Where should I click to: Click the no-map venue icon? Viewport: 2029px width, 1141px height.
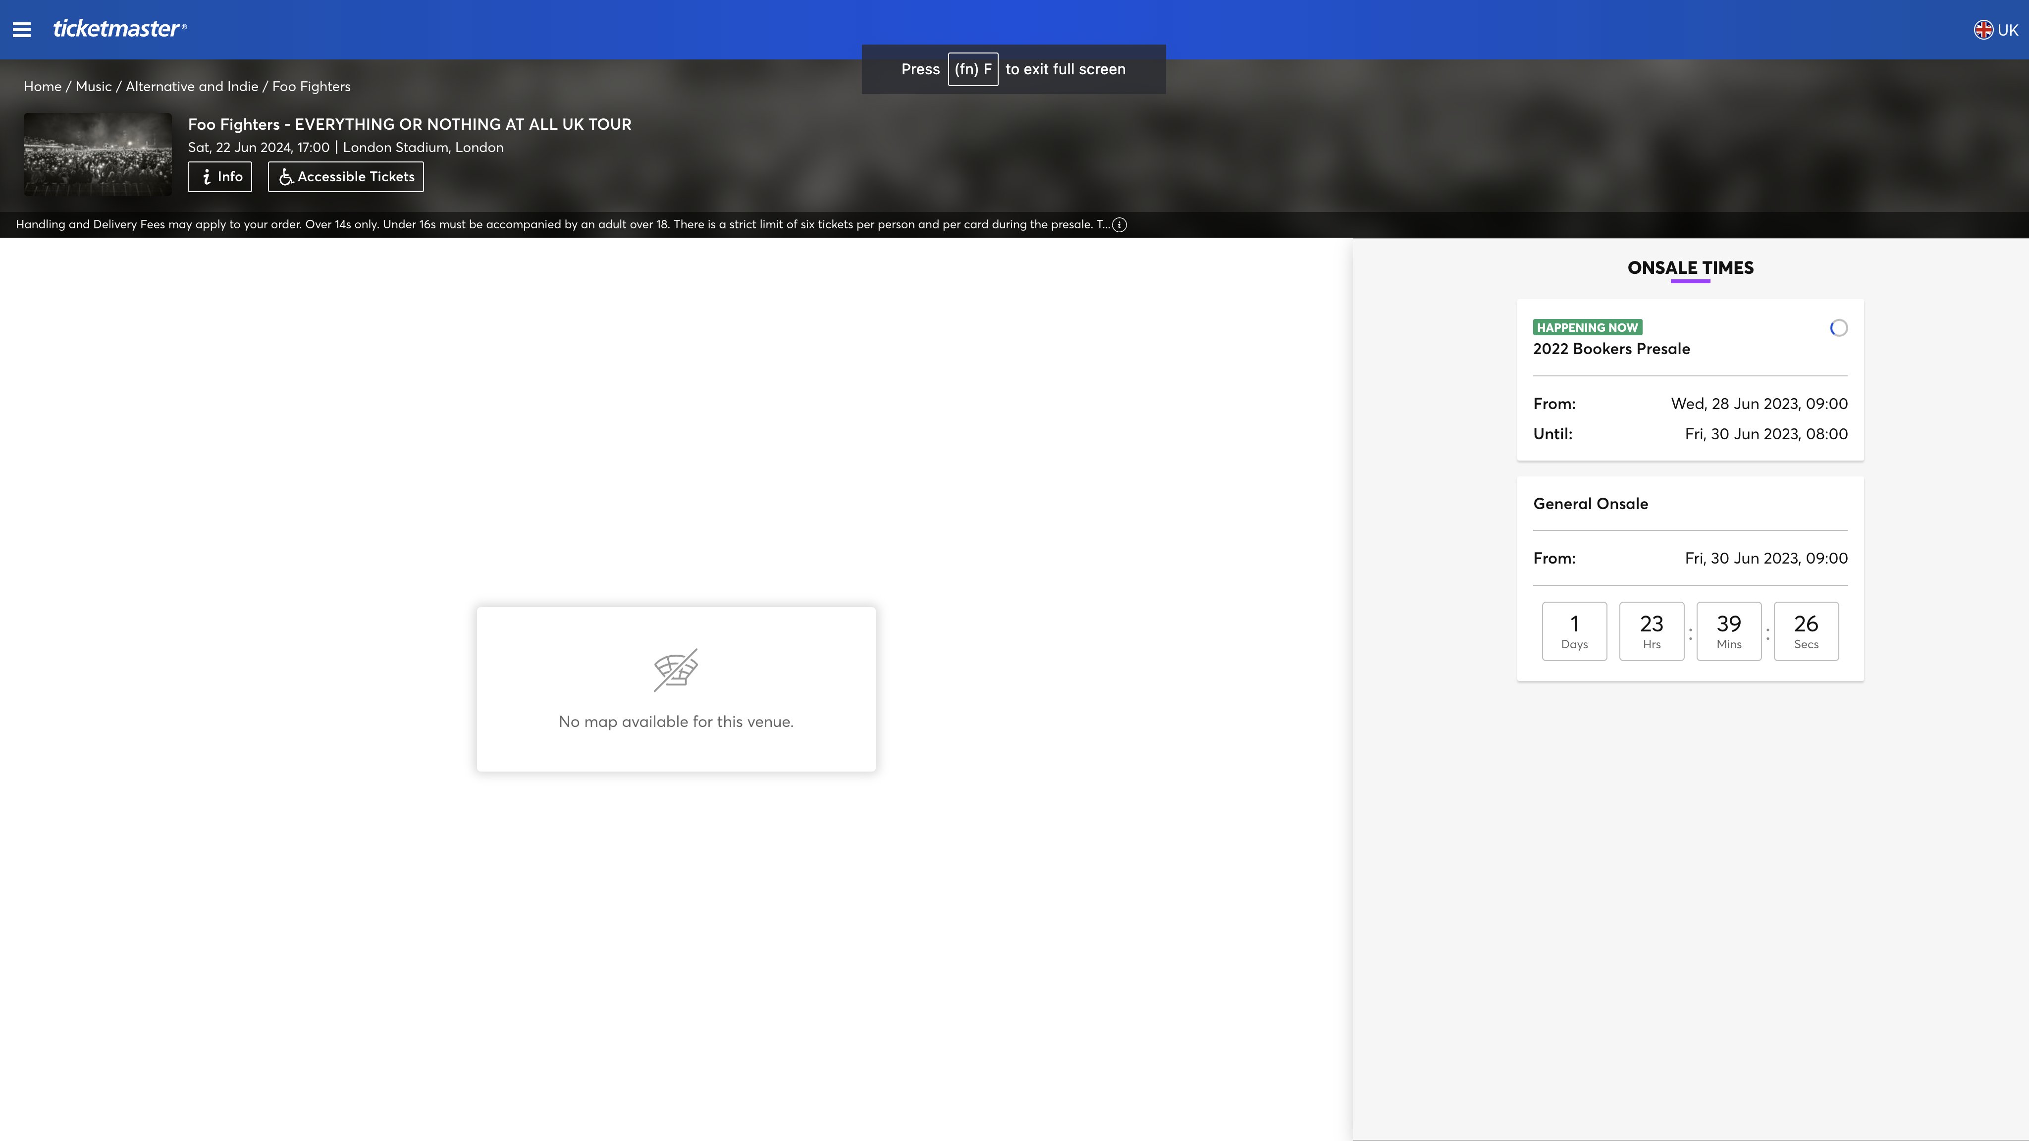click(676, 670)
